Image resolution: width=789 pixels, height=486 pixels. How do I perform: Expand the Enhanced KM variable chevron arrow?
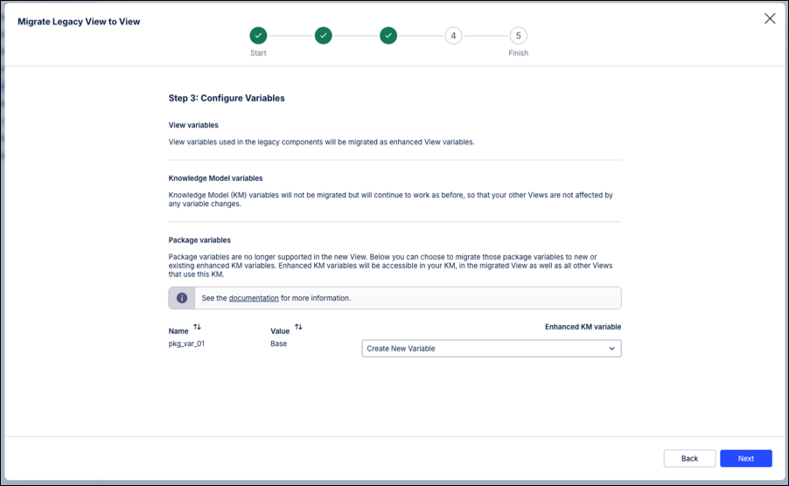pos(611,349)
